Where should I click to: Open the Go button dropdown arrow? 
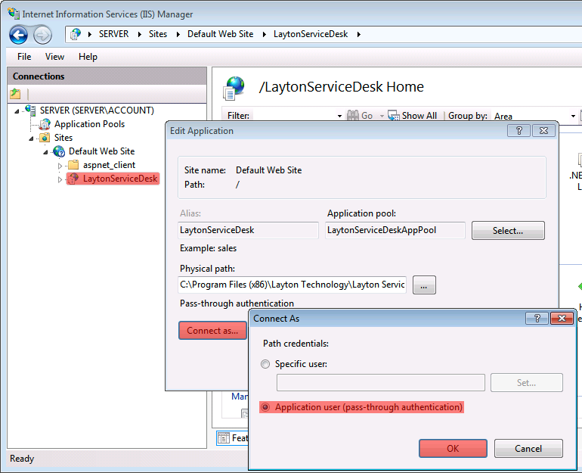point(382,117)
